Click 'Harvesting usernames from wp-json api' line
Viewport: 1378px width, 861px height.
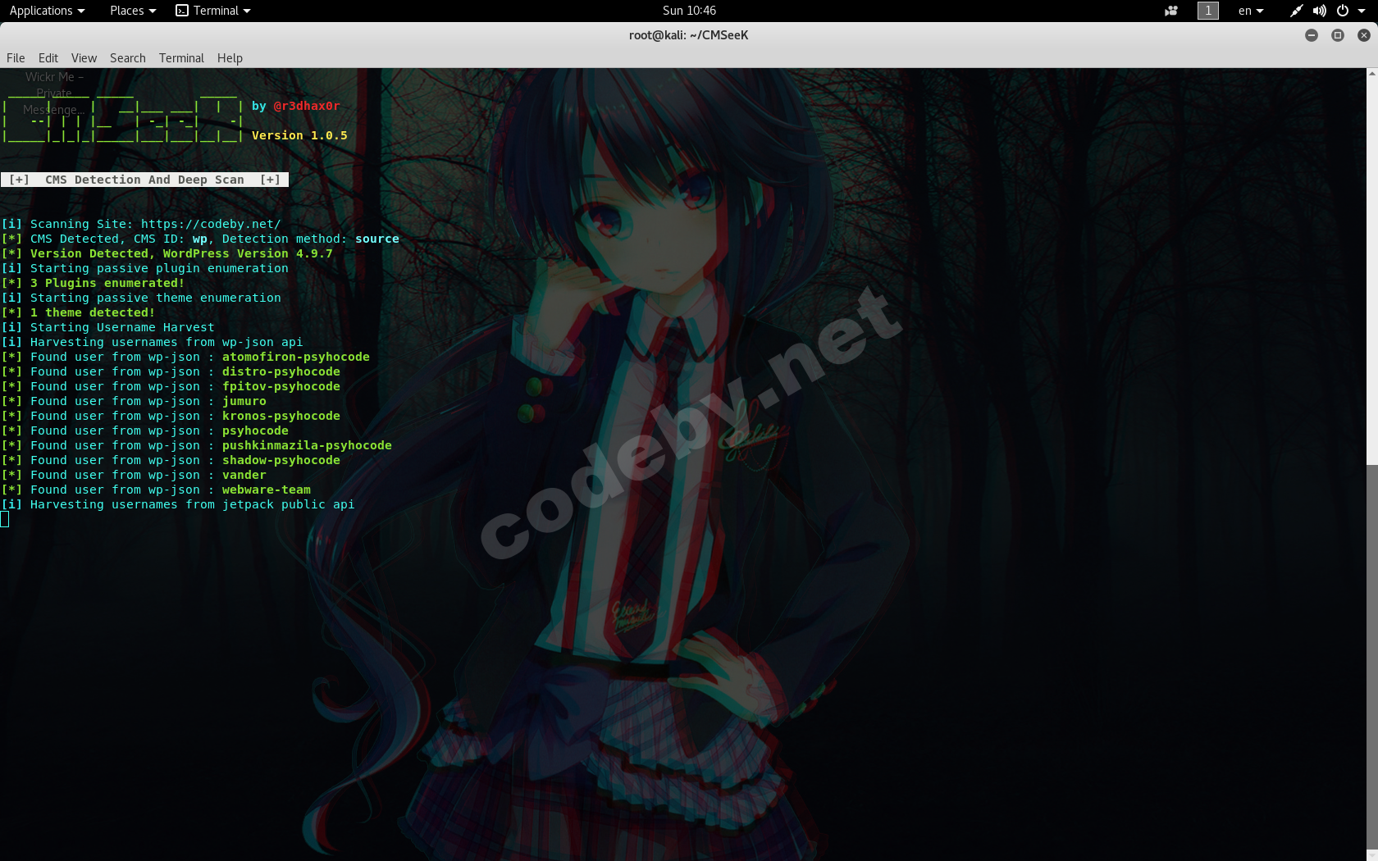click(152, 342)
